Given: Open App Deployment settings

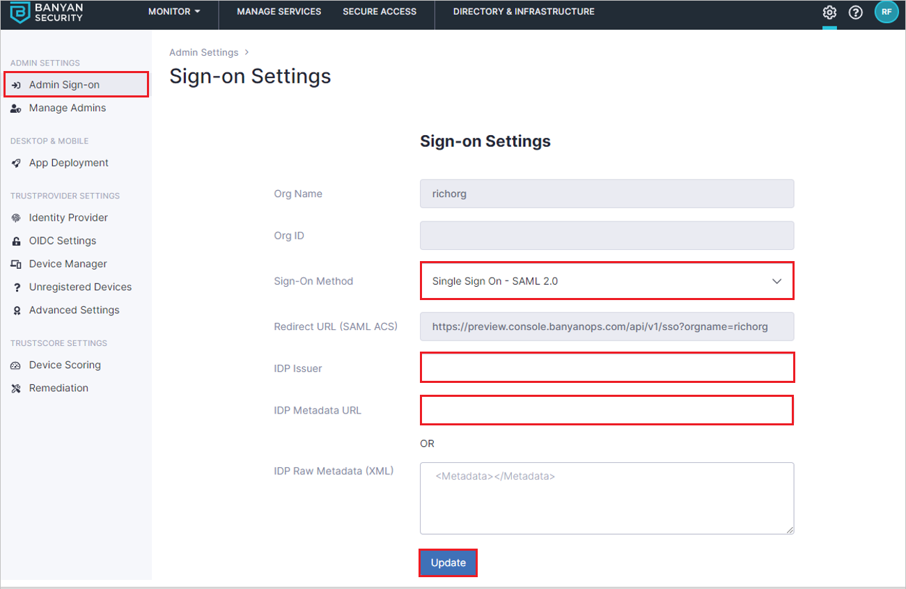Looking at the screenshot, I should pyautogui.click(x=68, y=162).
